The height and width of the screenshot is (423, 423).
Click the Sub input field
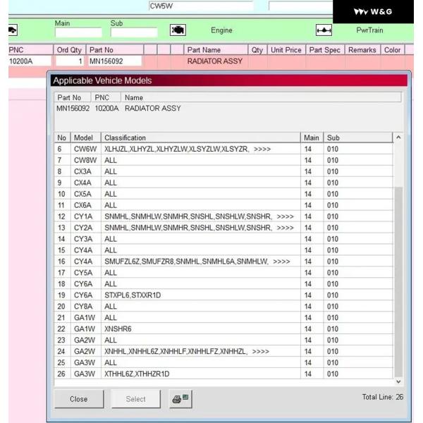coord(134,32)
